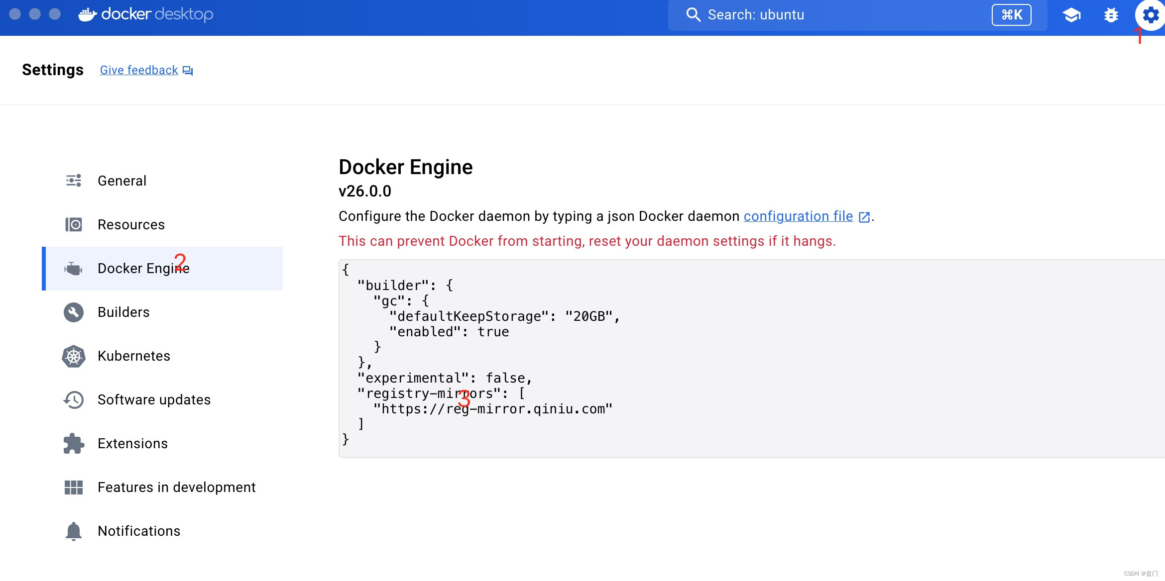Click the Resources disk icon

click(74, 224)
